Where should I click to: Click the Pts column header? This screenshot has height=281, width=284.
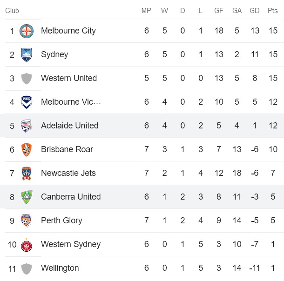click(273, 11)
